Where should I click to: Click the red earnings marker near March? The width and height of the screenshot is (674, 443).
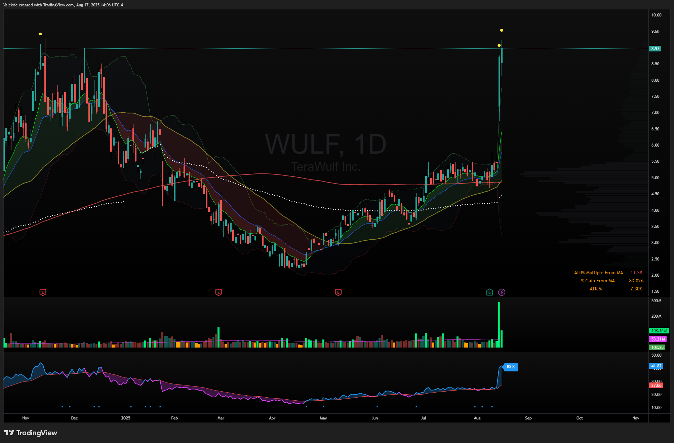[x=219, y=292]
